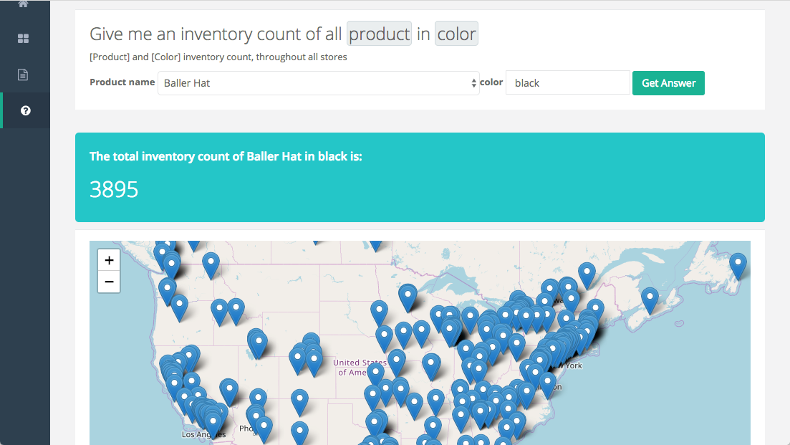Click the total inventory count banner heading

pyautogui.click(x=226, y=156)
